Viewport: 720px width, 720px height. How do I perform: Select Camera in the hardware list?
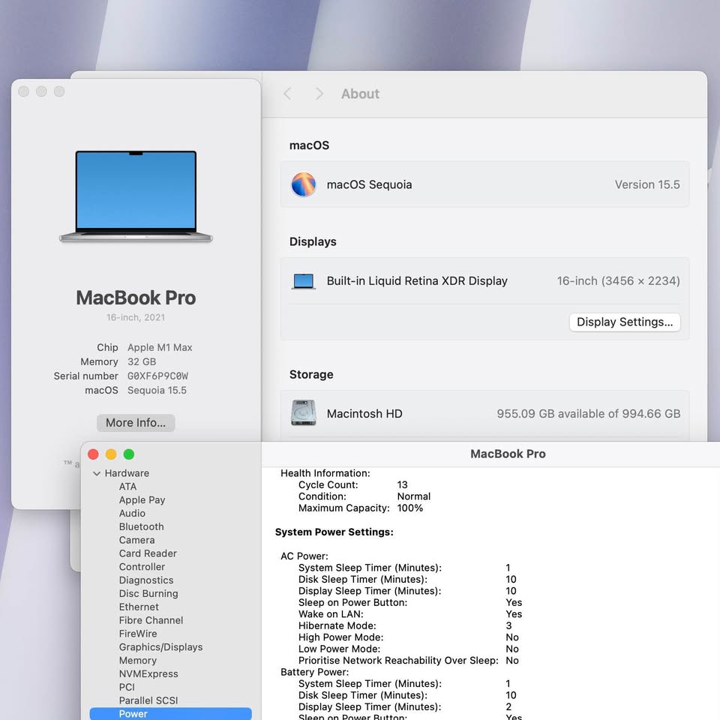click(136, 540)
